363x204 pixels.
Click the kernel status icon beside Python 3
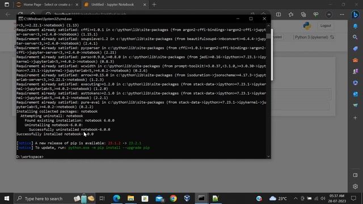coord(332,37)
